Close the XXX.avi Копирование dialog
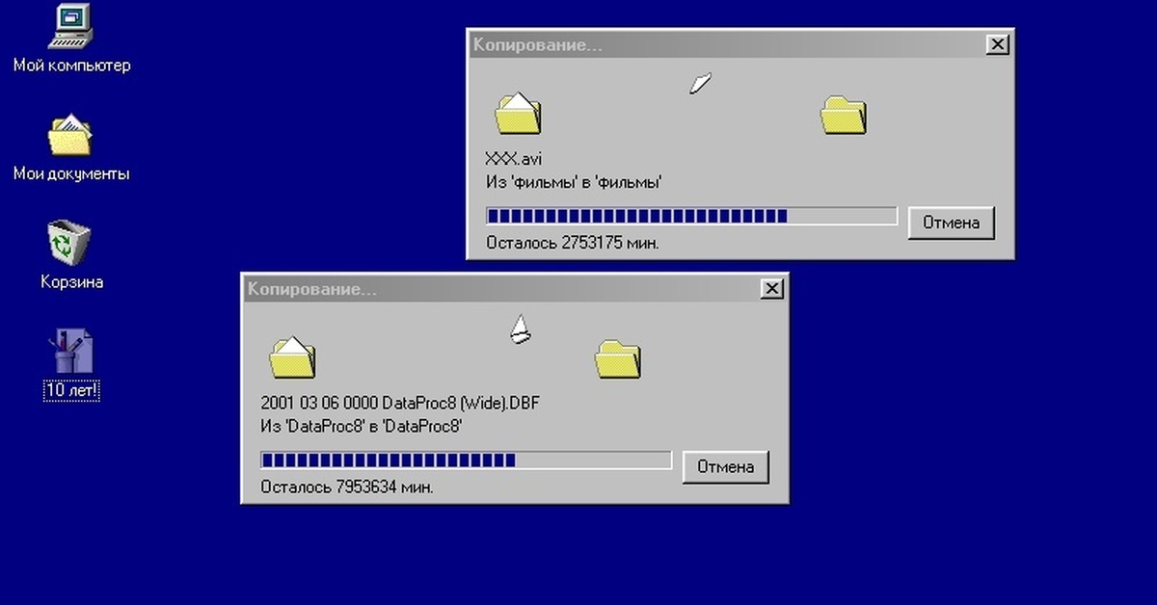 click(998, 44)
